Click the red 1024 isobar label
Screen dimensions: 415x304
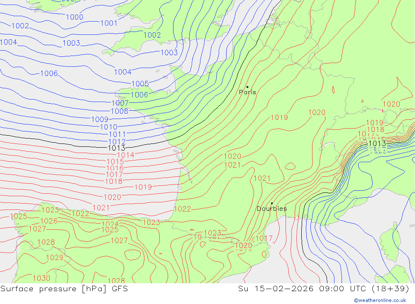110,224
